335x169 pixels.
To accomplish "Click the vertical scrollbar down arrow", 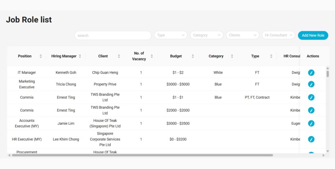I will (328, 151).
